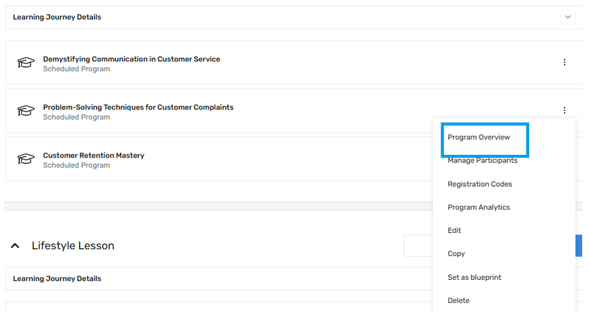Open Registration Codes menu entry
This screenshot has width=589, height=322.
coord(479,184)
